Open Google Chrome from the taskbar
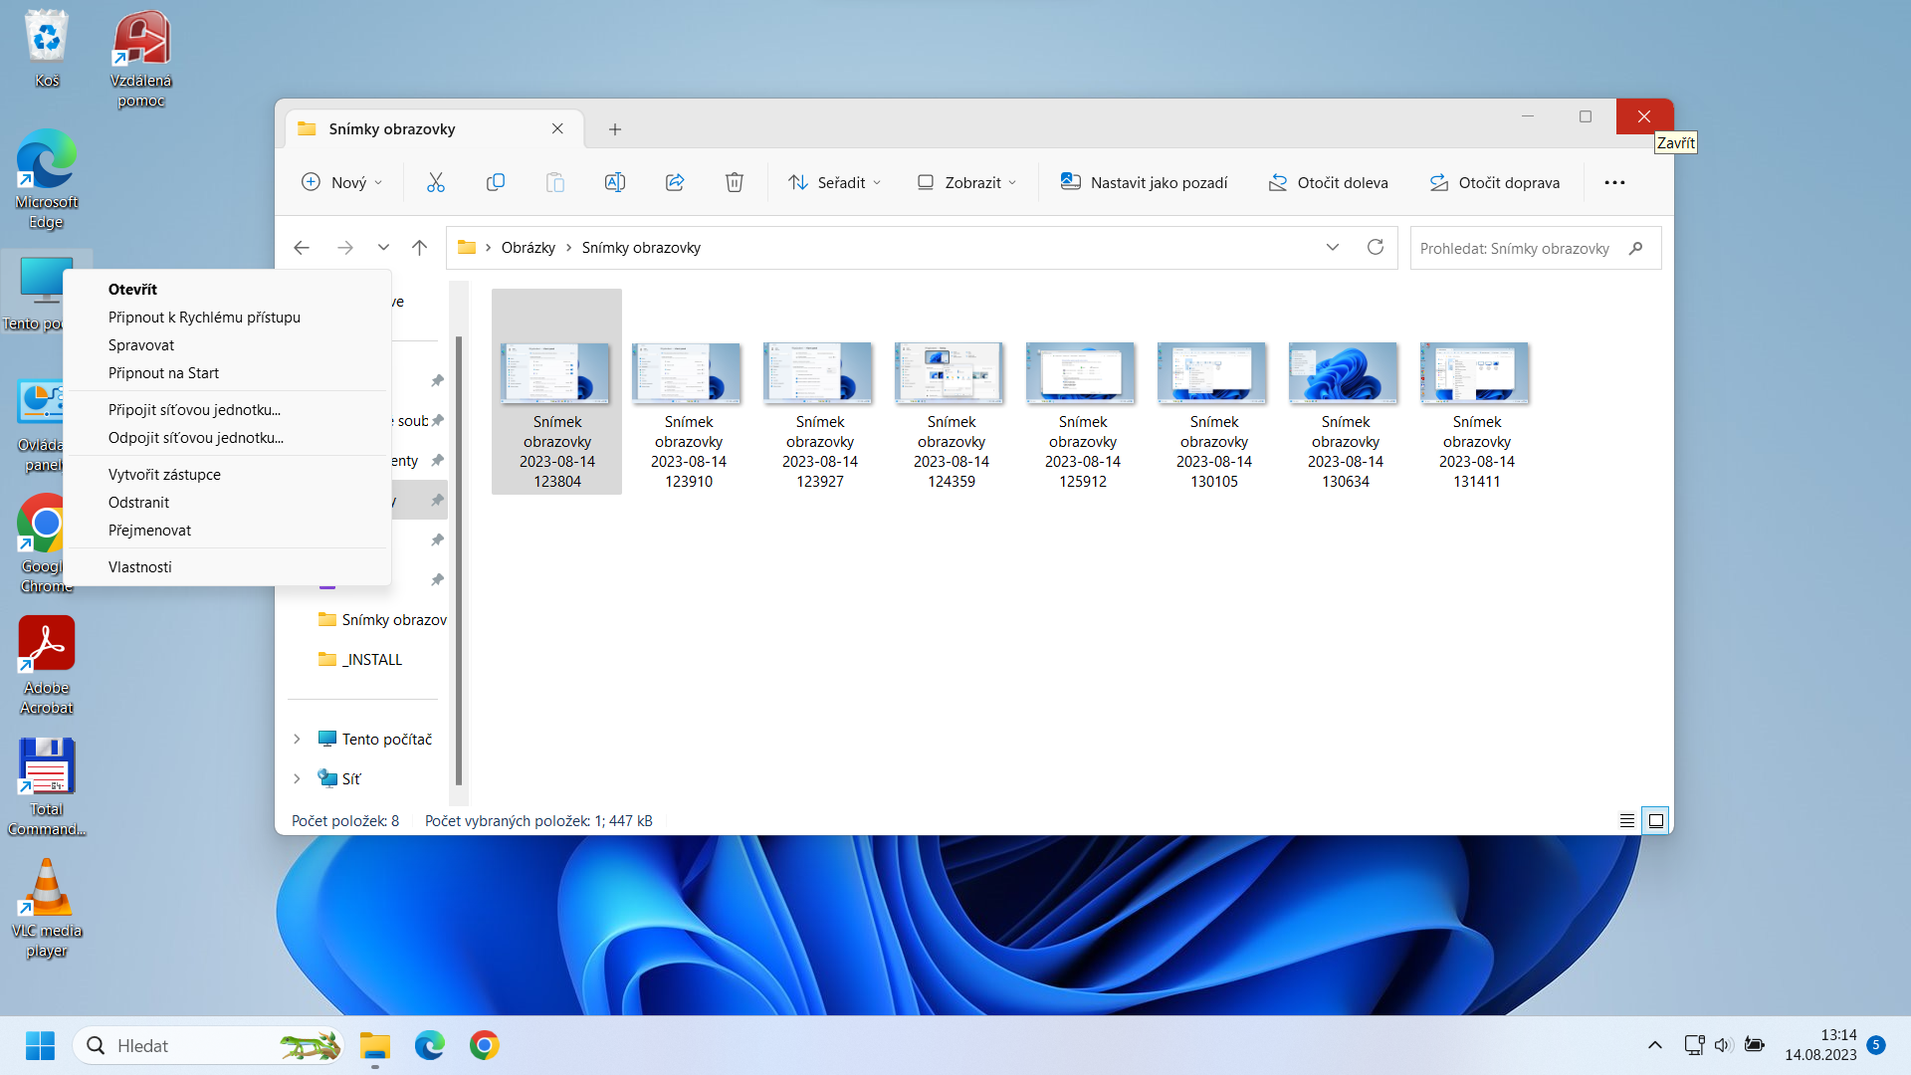 click(484, 1045)
